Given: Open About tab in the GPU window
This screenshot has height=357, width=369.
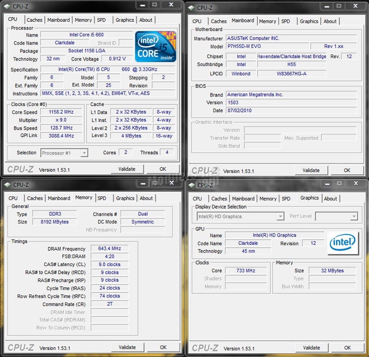Looking at the screenshot, I should [x=331, y=199].
